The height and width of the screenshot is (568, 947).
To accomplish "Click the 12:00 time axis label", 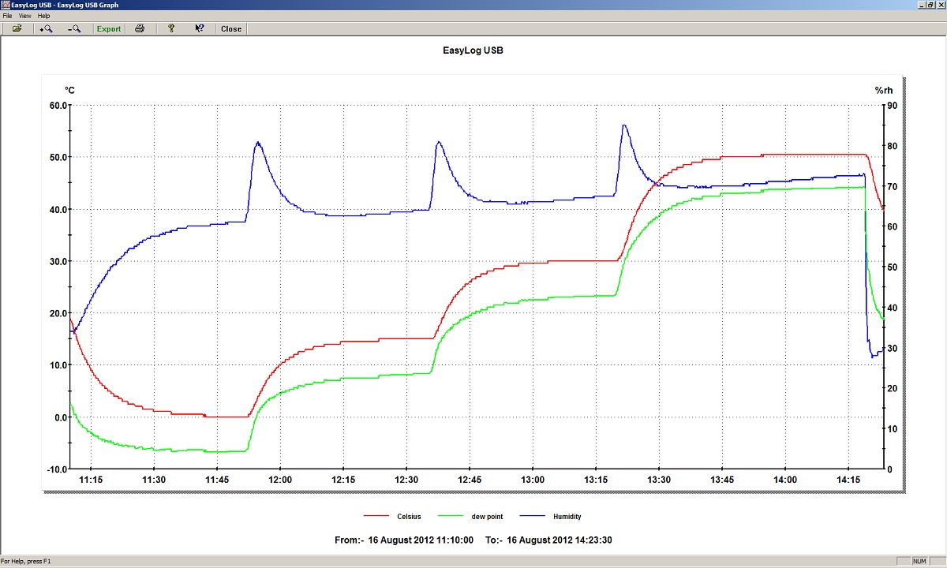I will click(280, 480).
